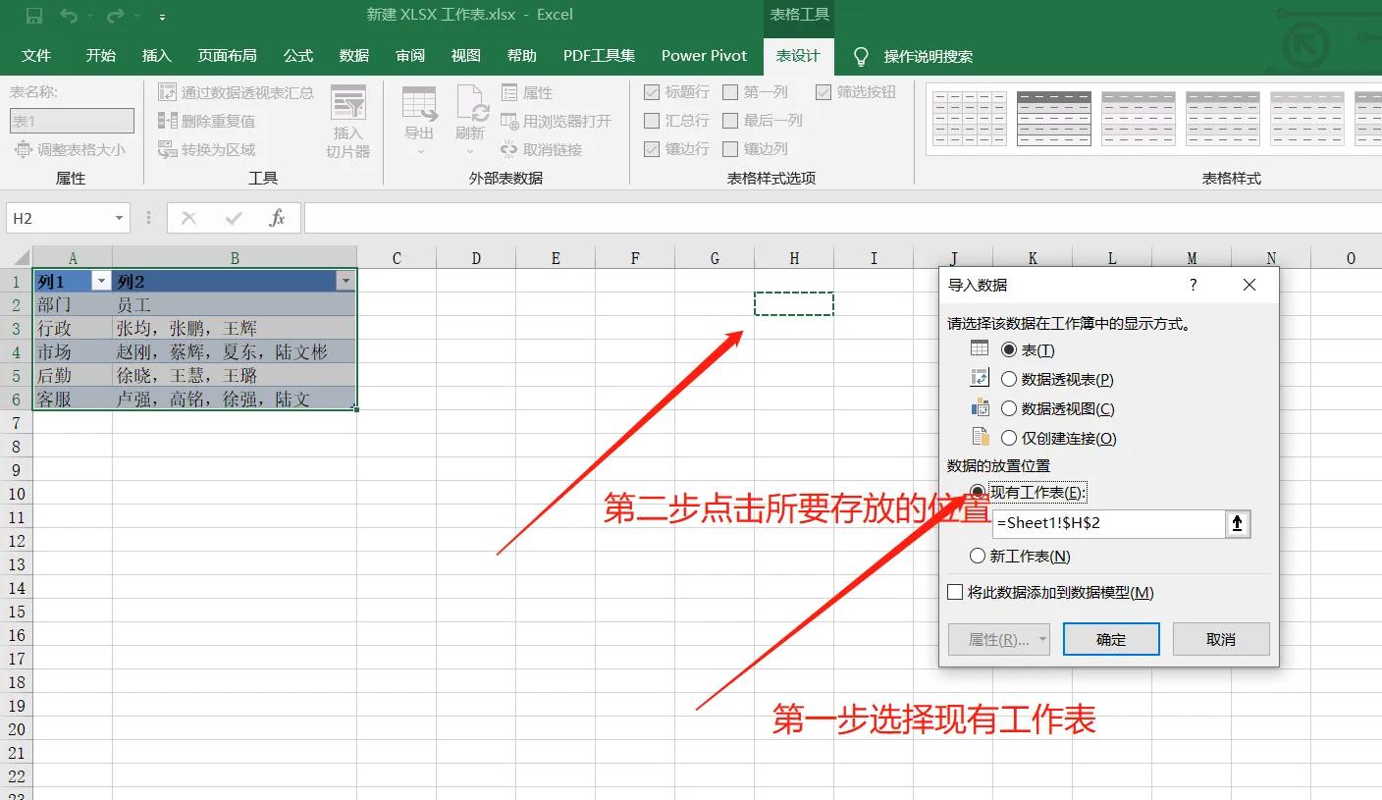The image size is (1382, 800).
Task: Check 将此数据添加到数据模型
Action: click(x=954, y=592)
